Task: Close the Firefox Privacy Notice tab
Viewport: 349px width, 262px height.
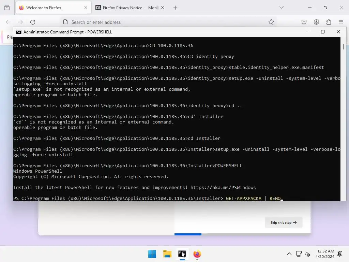Action: [x=163, y=8]
